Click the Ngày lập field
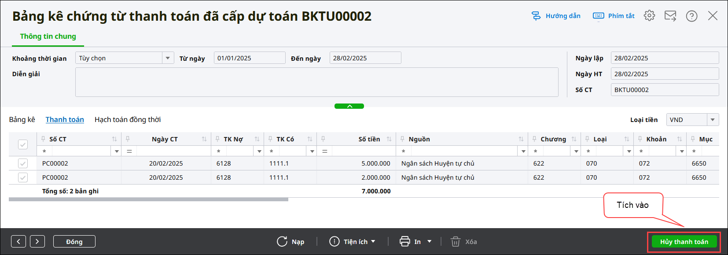This screenshot has width=728, height=255. pos(665,58)
